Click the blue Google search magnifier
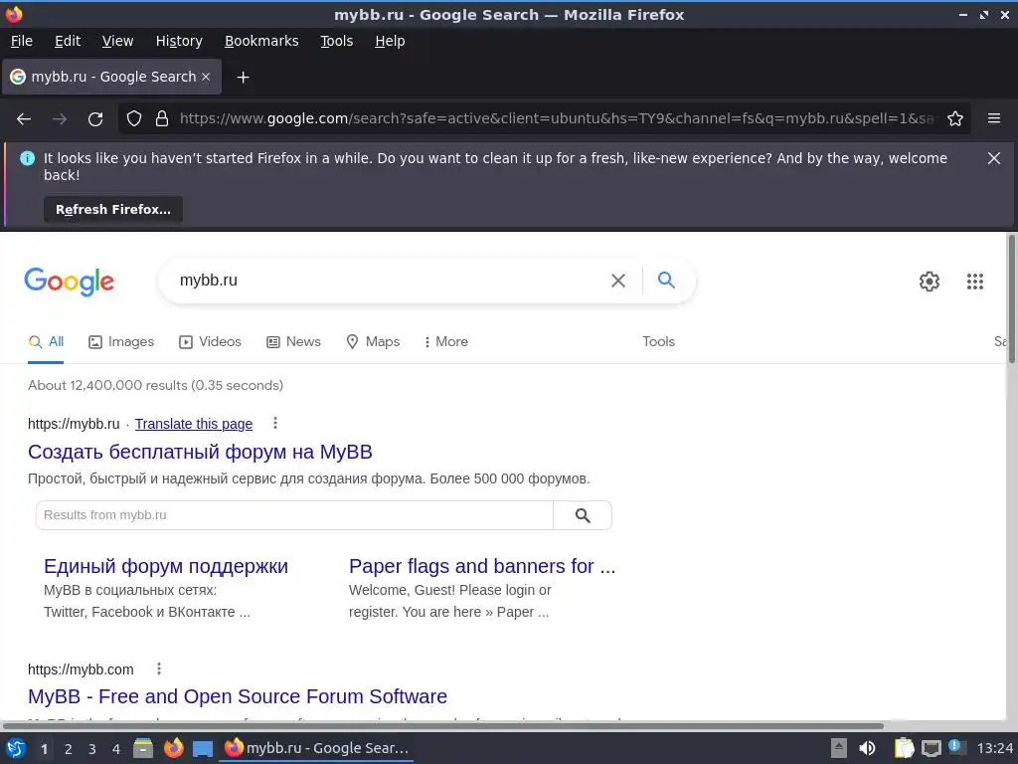The width and height of the screenshot is (1018, 764). (x=666, y=280)
